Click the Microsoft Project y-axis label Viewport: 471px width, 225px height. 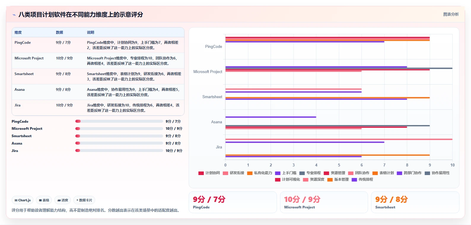[208, 72]
